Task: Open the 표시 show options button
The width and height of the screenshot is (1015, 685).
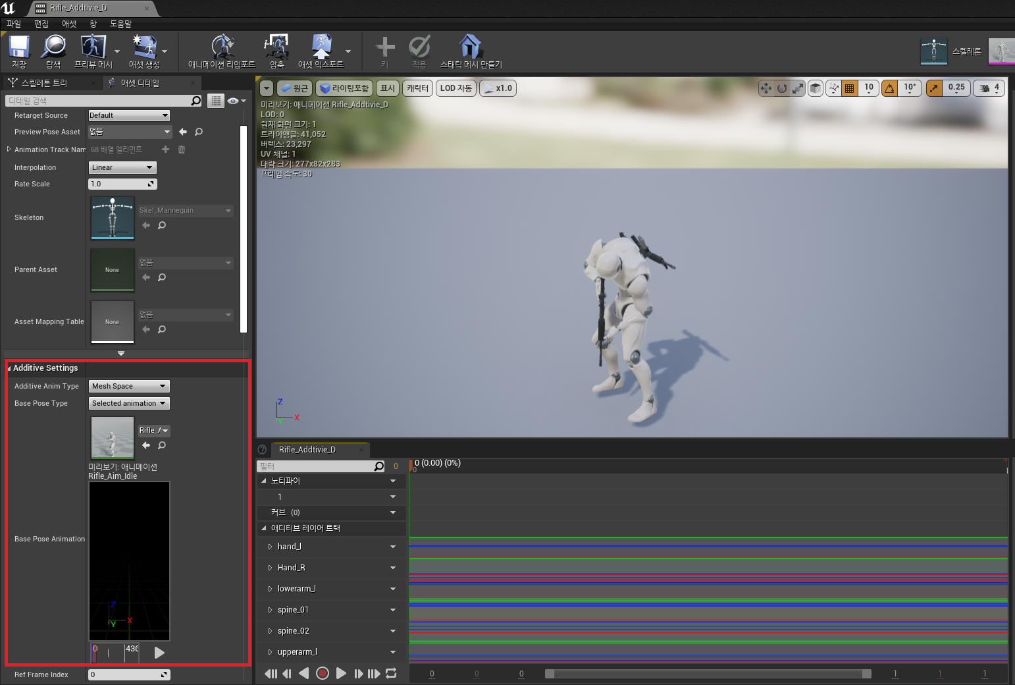Action: point(388,88)
